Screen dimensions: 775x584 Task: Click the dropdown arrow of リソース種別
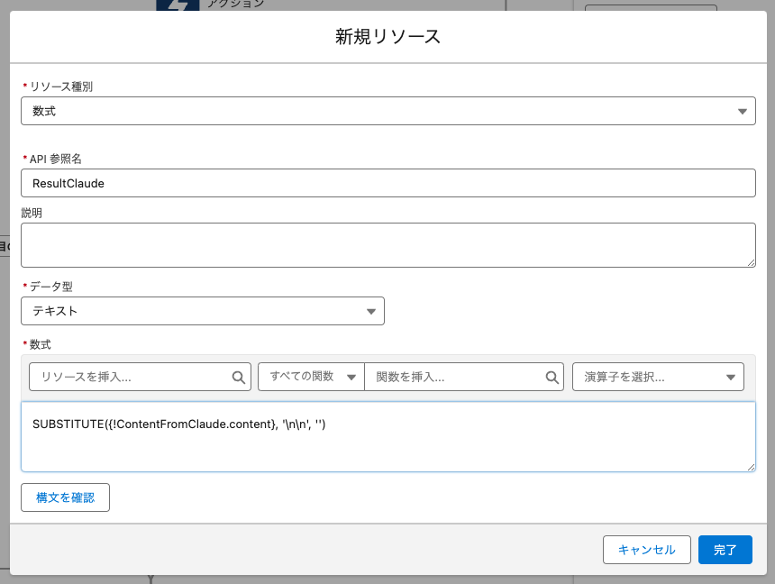click(x=742, y=111)
